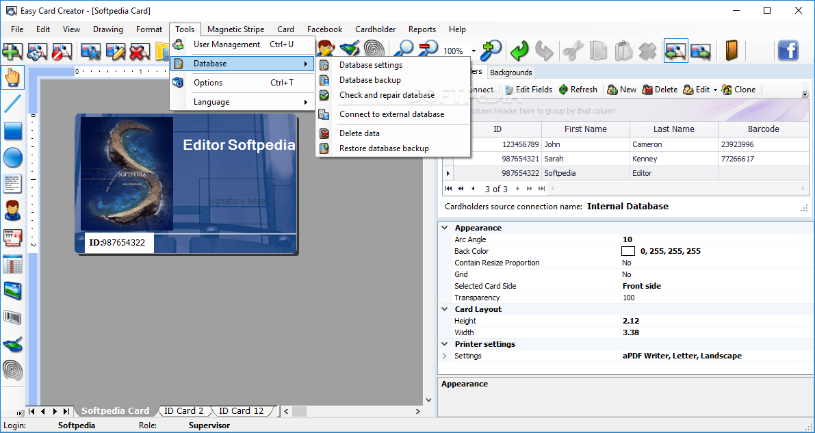Viewport: 815px width, 433px height.
Task: Click the New cardholder button
Action: pos(621,90)
